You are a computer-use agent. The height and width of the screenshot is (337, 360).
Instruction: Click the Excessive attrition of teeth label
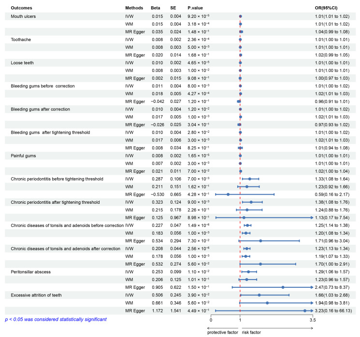36,295
